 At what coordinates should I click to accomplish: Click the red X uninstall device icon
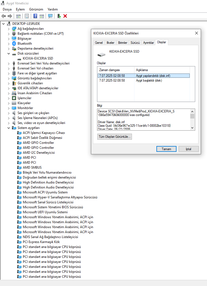coord(65,16)
